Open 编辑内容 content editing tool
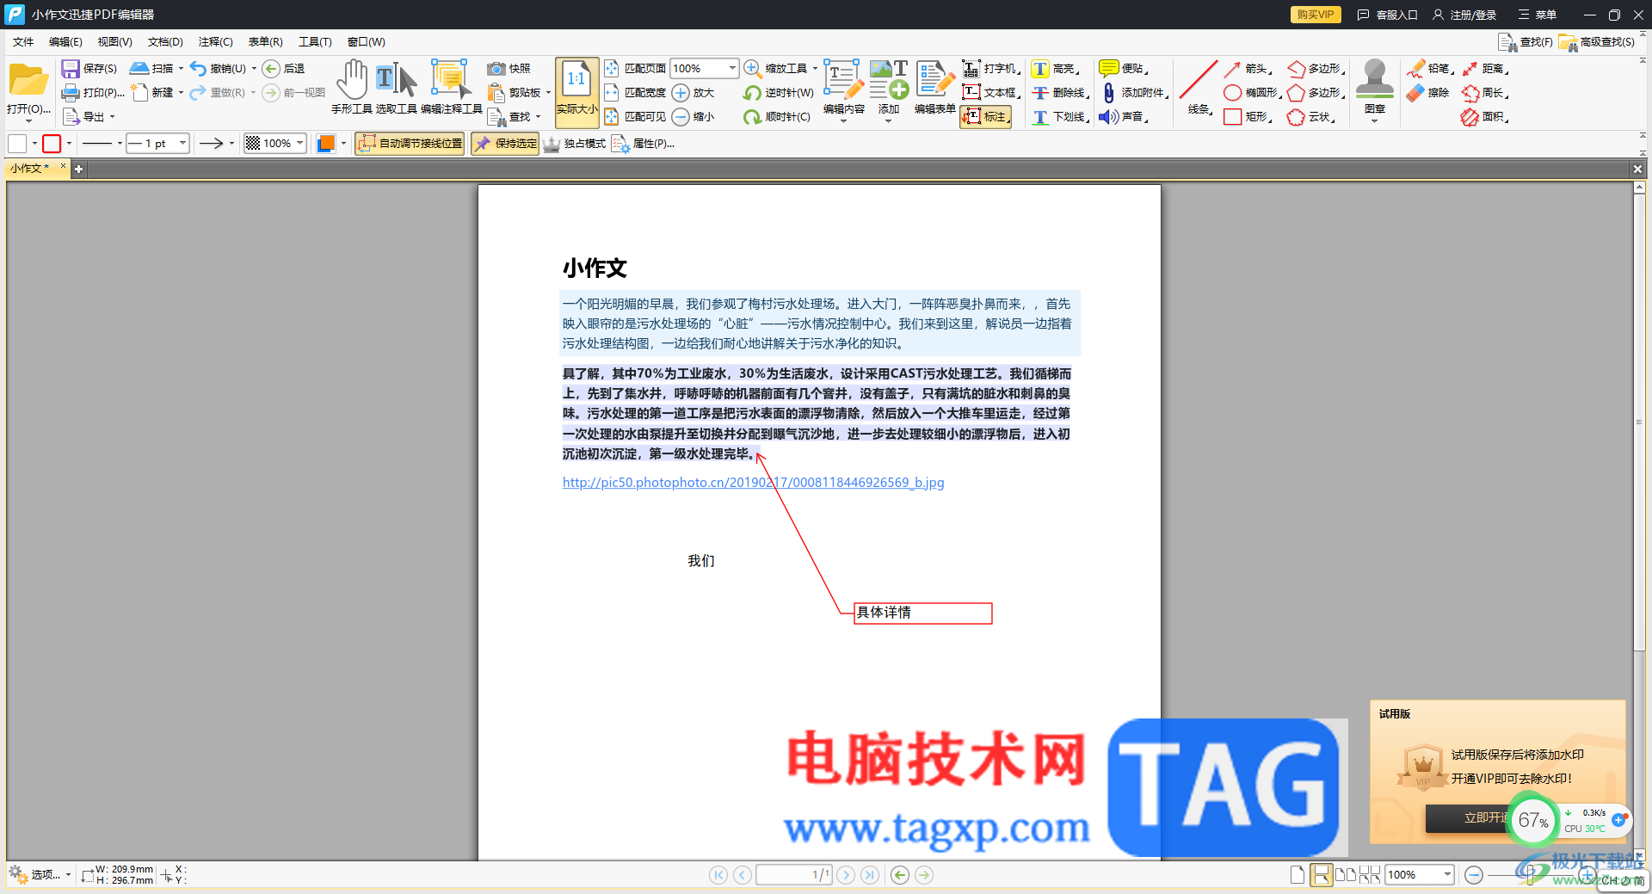The width and height of the screenshot is (1652, 894). click(x=843, y=88)
